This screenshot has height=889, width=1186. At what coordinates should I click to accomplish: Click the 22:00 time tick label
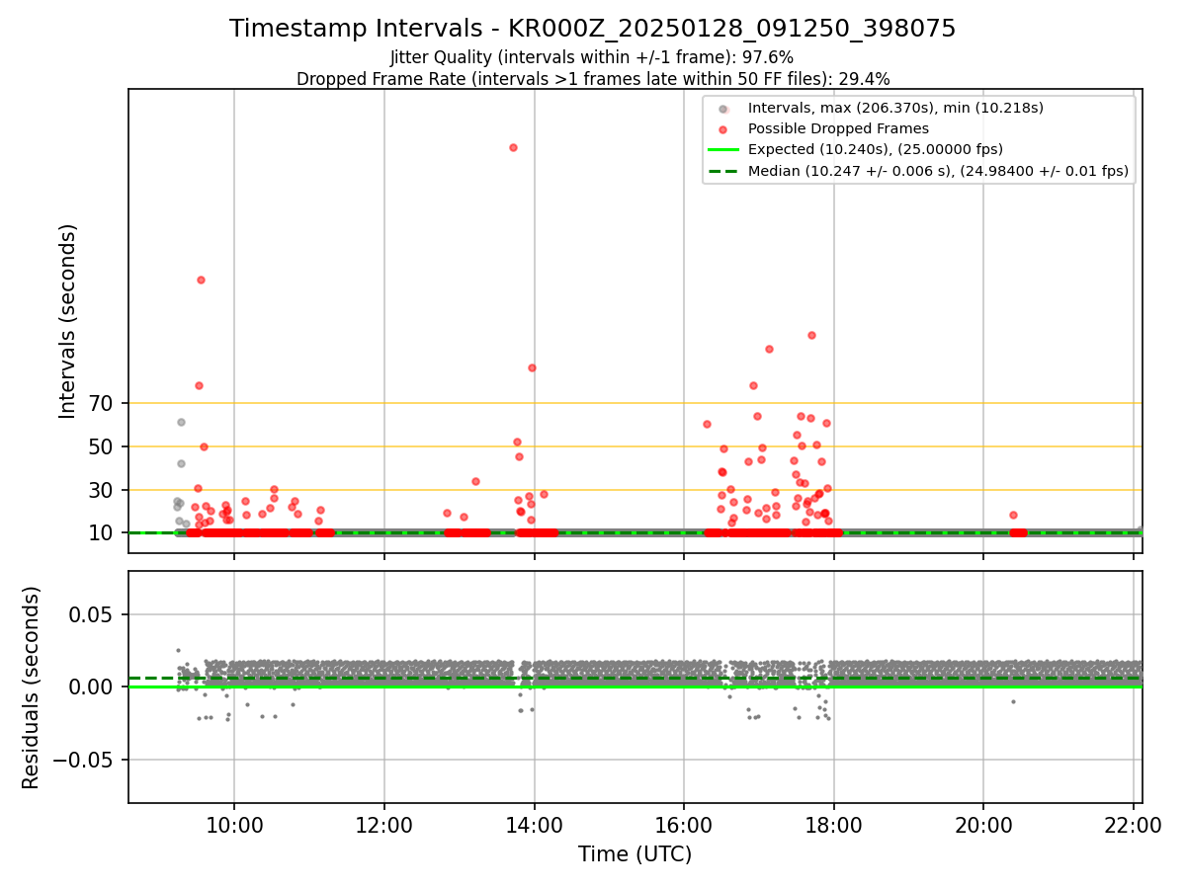pyautogui.click(x=1134, y=826)
